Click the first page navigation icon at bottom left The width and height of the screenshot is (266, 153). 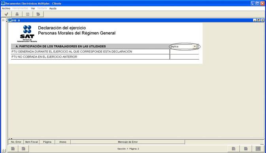click(x=13, y=149)
